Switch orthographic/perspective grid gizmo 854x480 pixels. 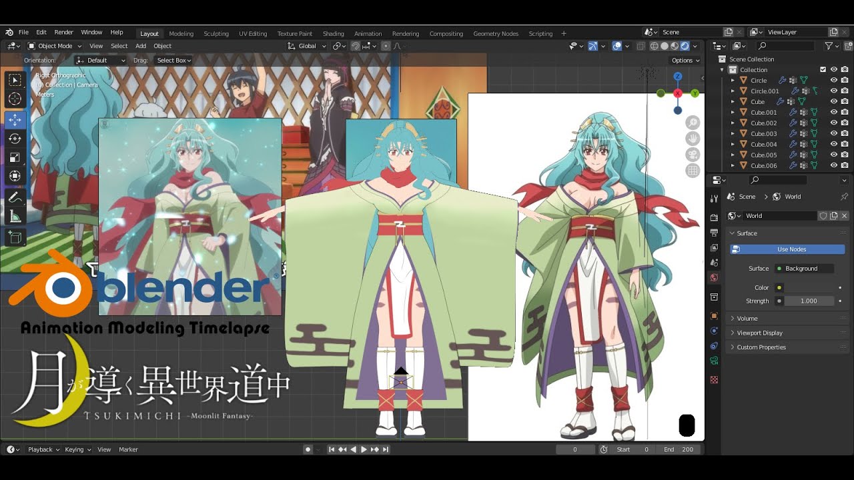[x=693, y=171]
